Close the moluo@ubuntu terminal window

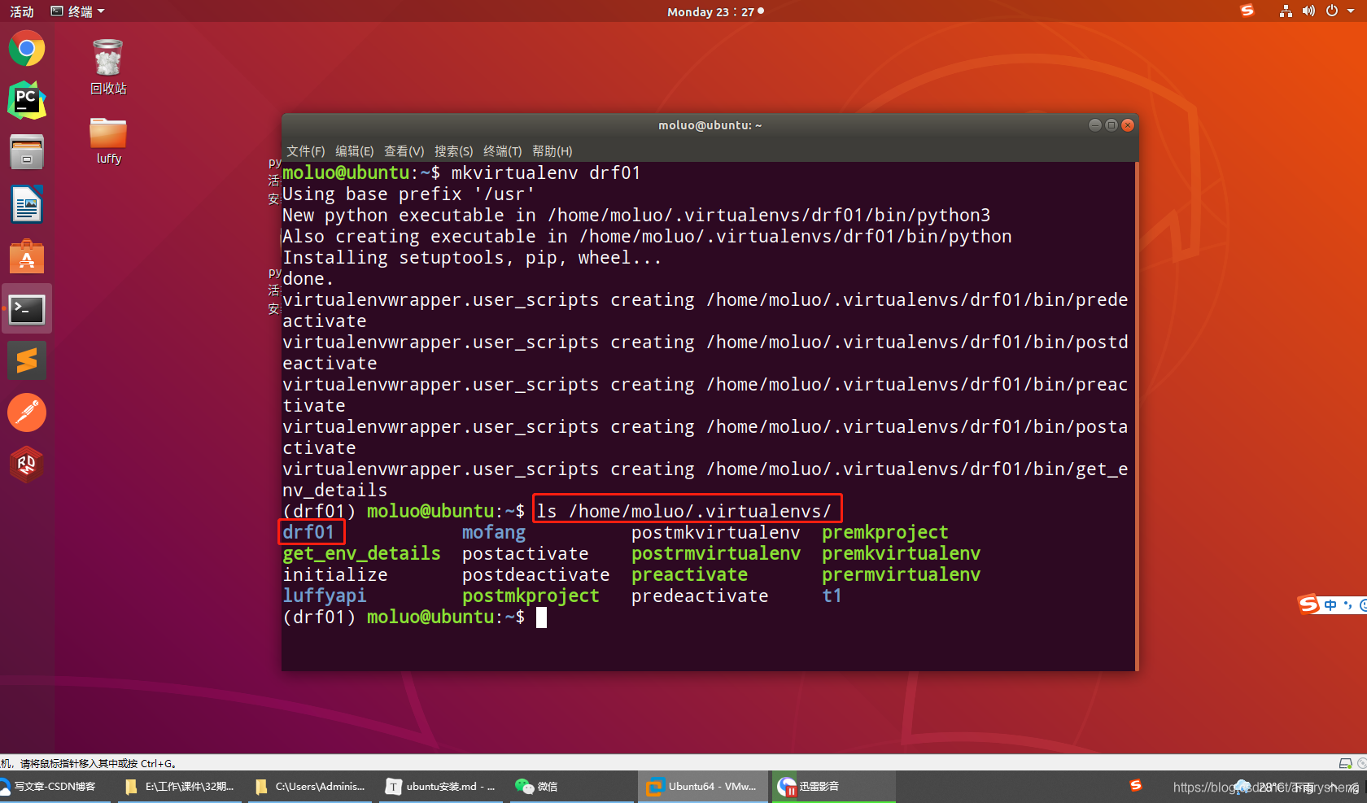point(1128,124)
